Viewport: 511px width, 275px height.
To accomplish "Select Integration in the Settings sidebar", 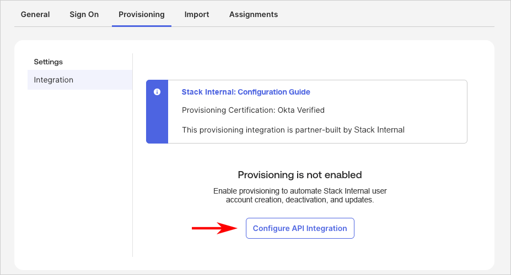I will pyautogui.click(x=53, y=80).
